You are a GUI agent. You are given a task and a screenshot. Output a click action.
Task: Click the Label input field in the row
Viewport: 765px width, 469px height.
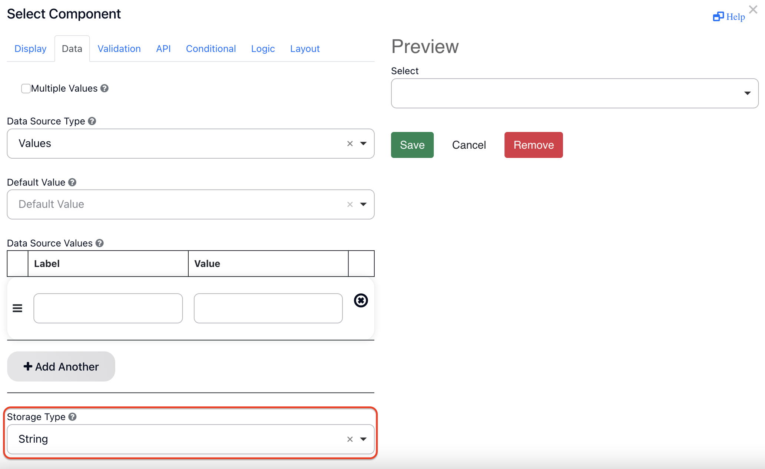[108, 308]
